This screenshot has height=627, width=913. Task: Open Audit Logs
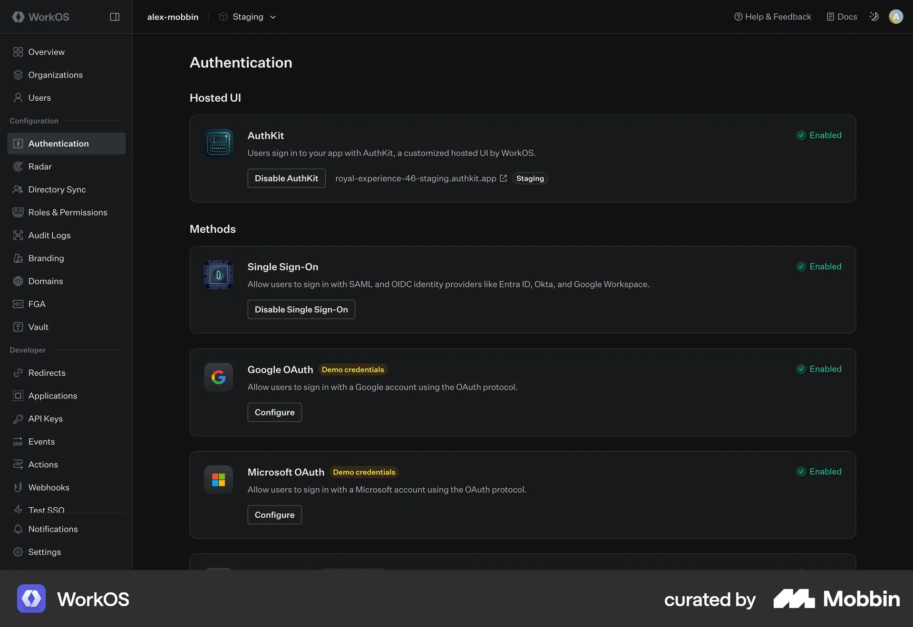[49, 235]
